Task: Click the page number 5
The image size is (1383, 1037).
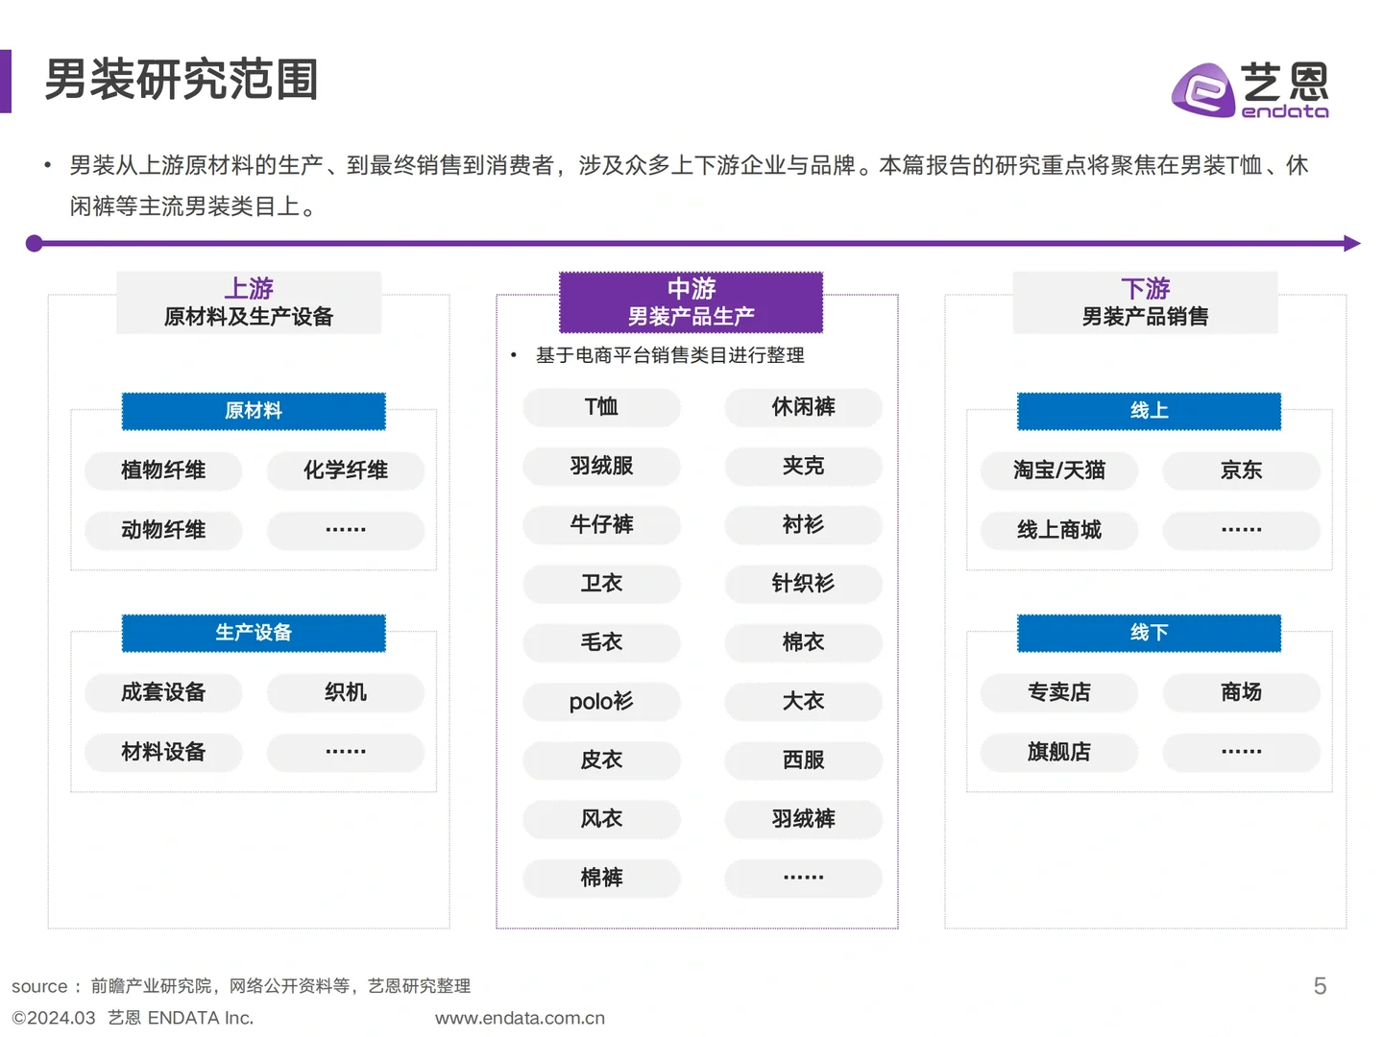Action: (x=1321, y=986)
